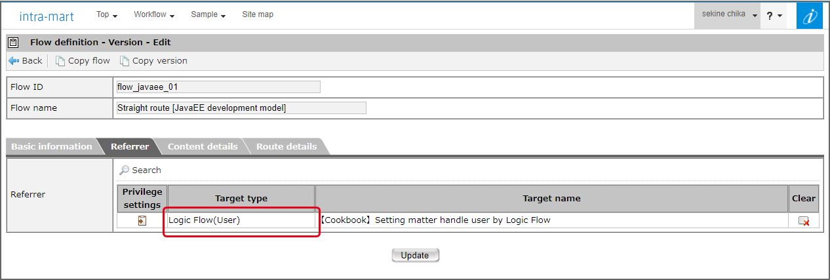Click the intra-mart logo
Screen dimensions: 830x280
coord(47,16)
